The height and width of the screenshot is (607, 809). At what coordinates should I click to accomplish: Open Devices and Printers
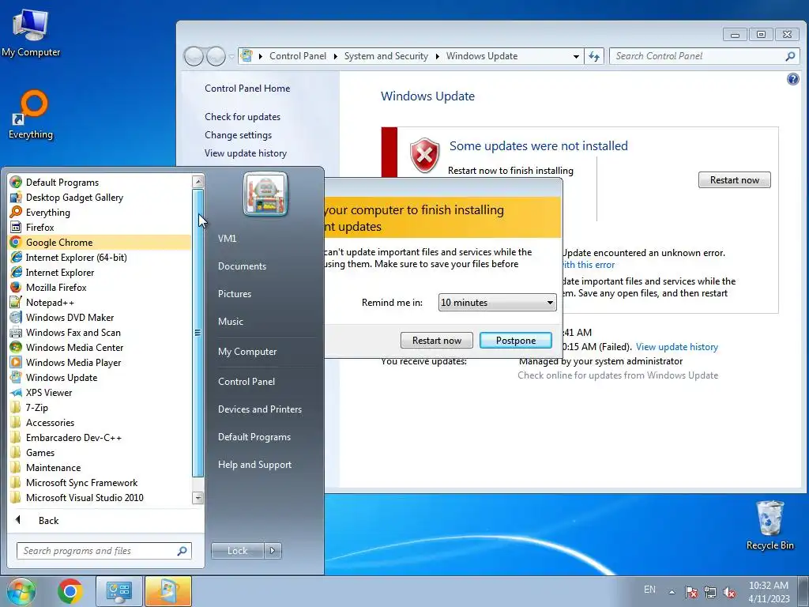pyautogui.click(x=259, y=409)
